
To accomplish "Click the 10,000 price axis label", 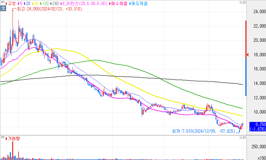I will (x=259, y=112).
